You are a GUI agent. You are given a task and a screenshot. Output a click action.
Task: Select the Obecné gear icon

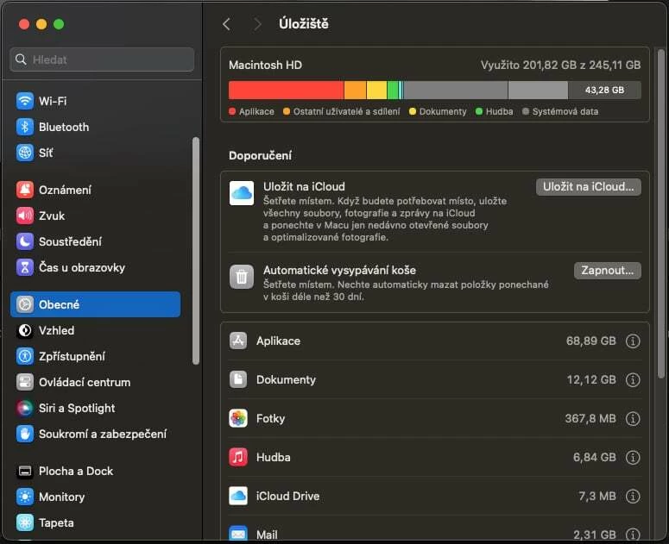coord(25,304)
